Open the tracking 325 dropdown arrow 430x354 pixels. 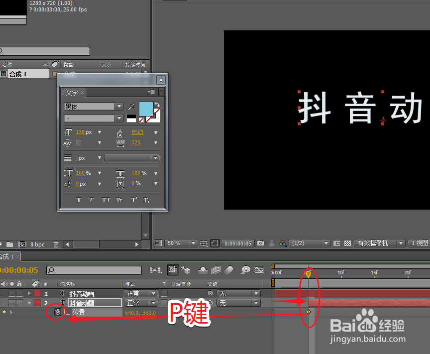point(155,143)
